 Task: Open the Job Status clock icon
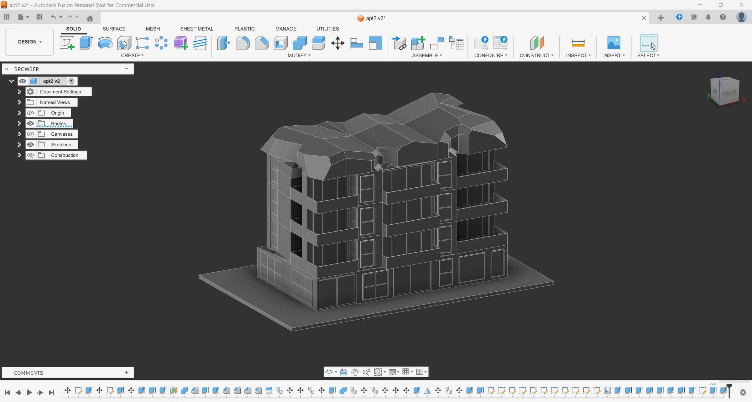694,17
